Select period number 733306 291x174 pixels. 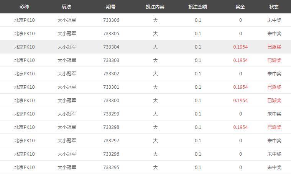point(111,20)
